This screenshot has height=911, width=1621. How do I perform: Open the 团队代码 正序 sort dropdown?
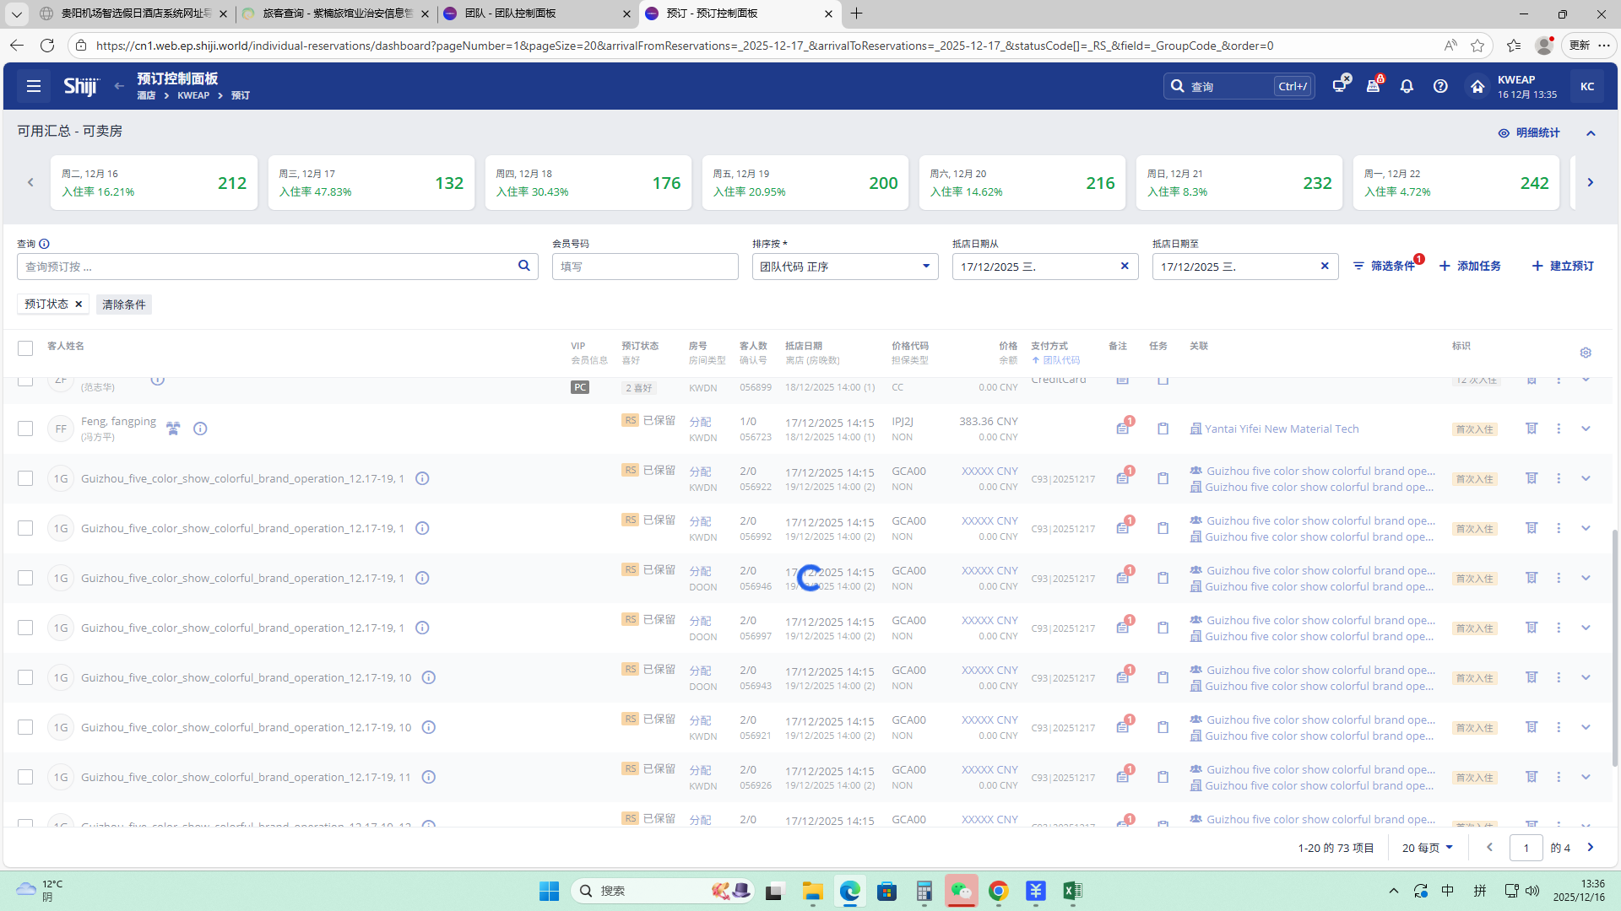(844, 267)
